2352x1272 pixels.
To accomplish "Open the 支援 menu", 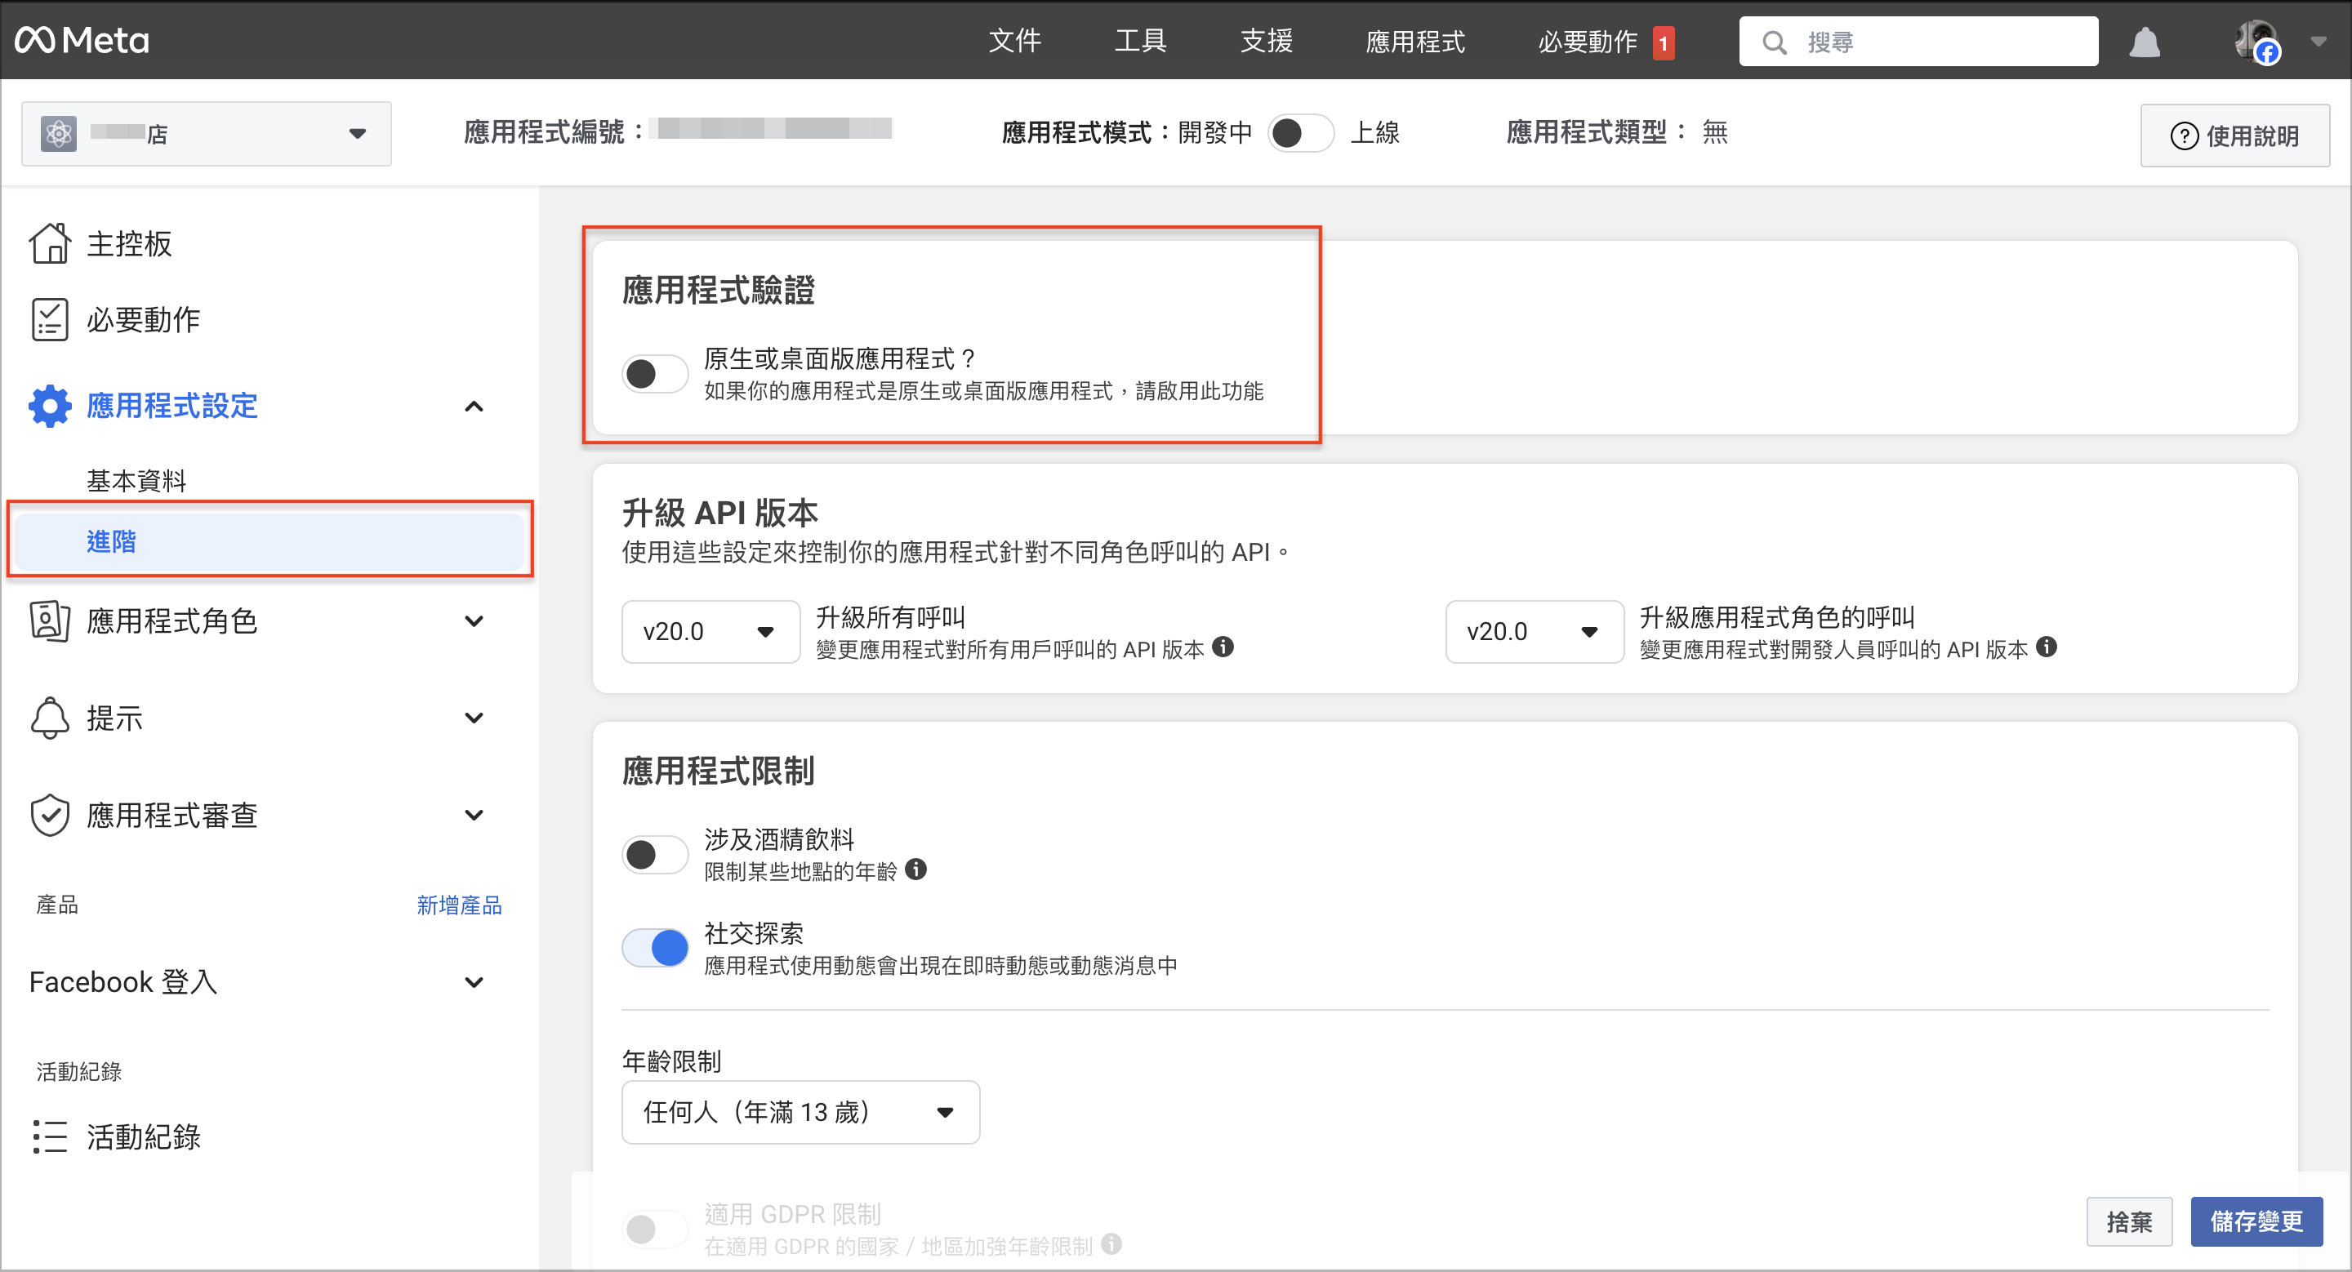I will (x=1267, y=41).
